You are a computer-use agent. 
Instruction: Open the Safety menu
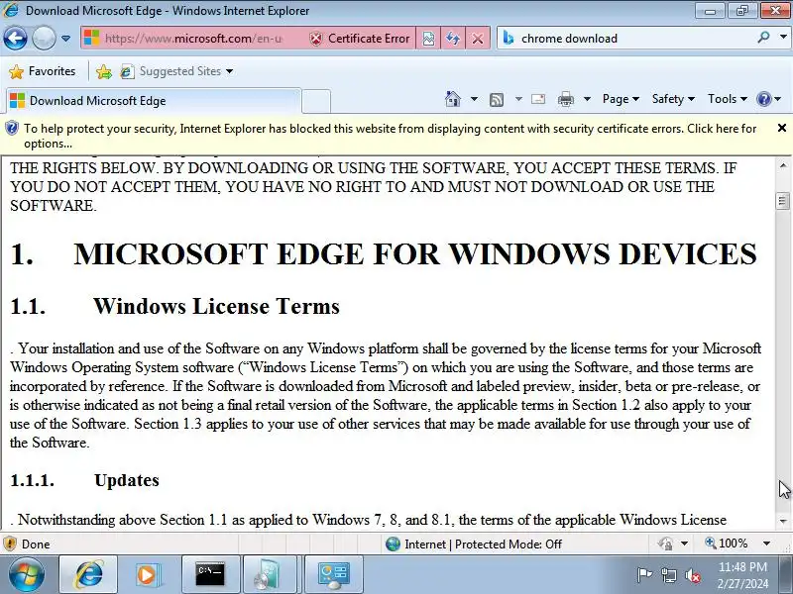(673, 99)
